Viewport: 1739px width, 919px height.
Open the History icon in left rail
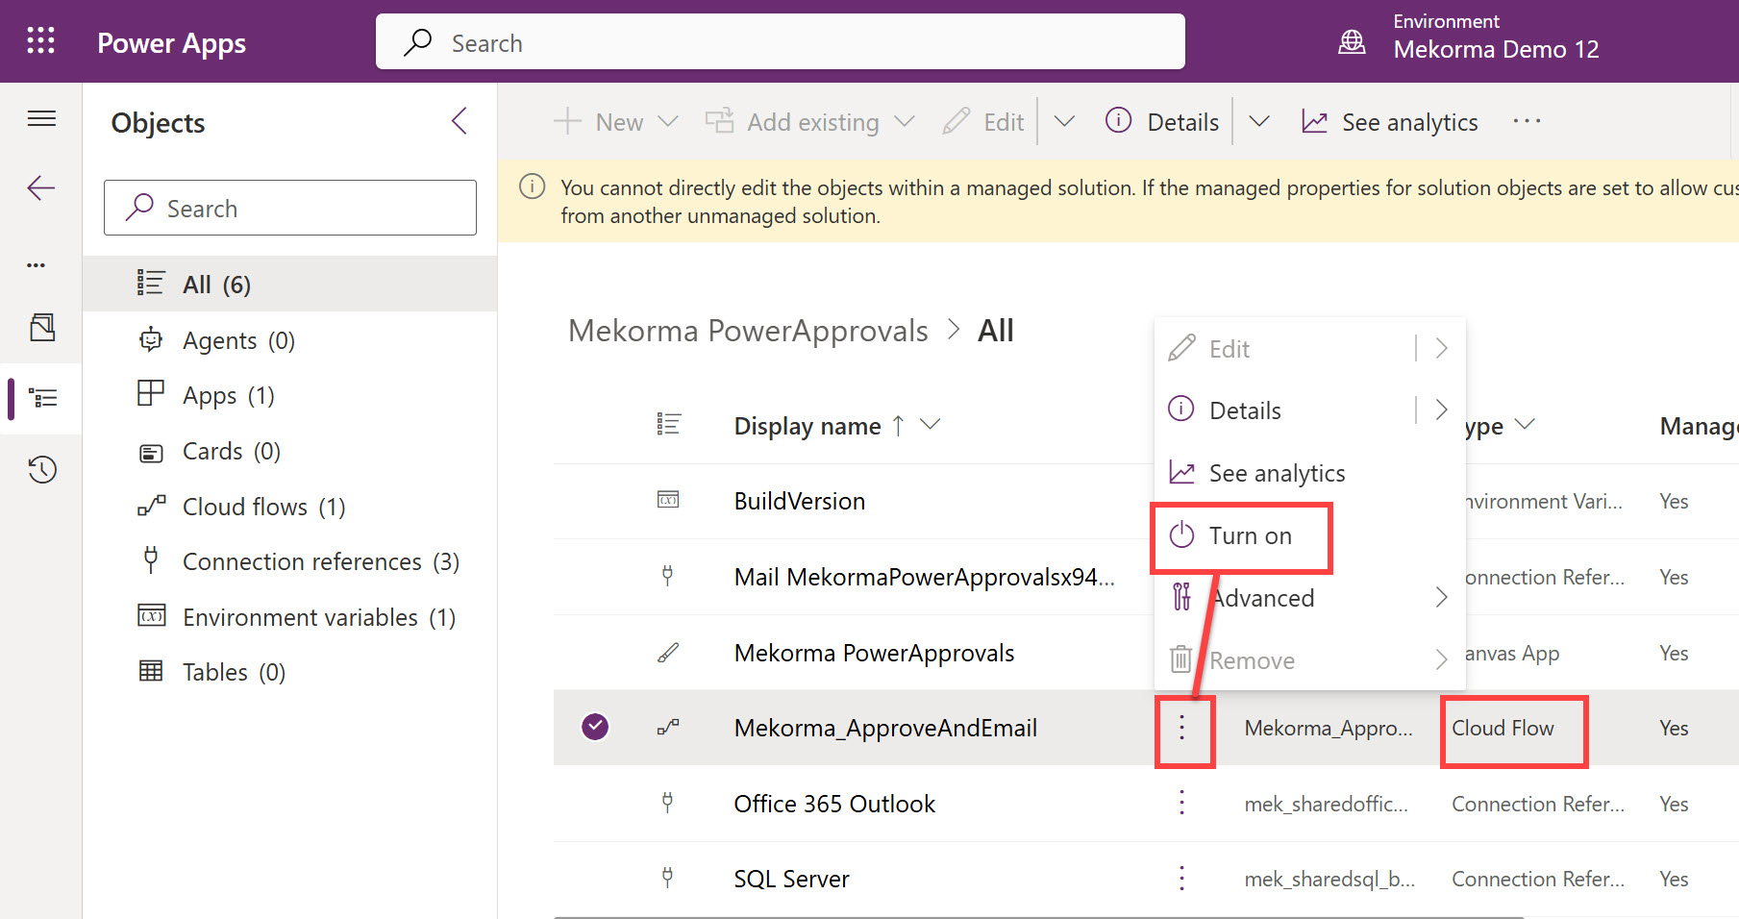click(x=42, y=470)
